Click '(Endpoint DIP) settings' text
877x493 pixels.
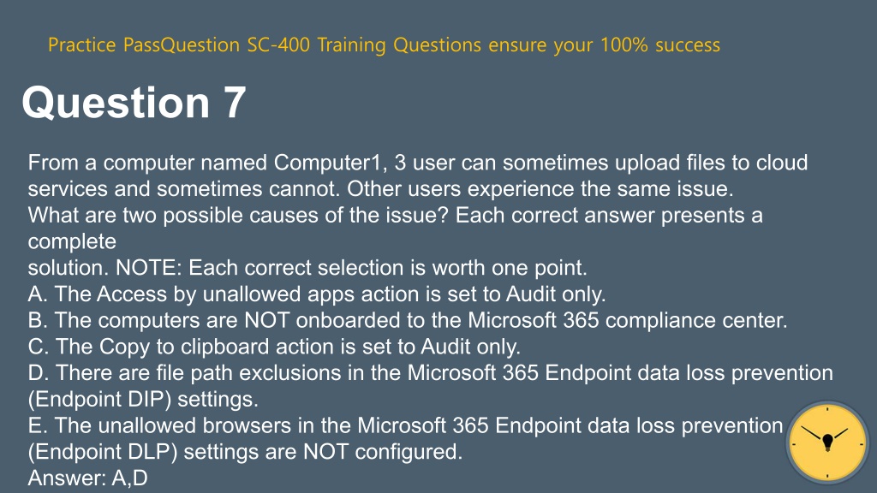pyautogui.click(x=143, y=399)
